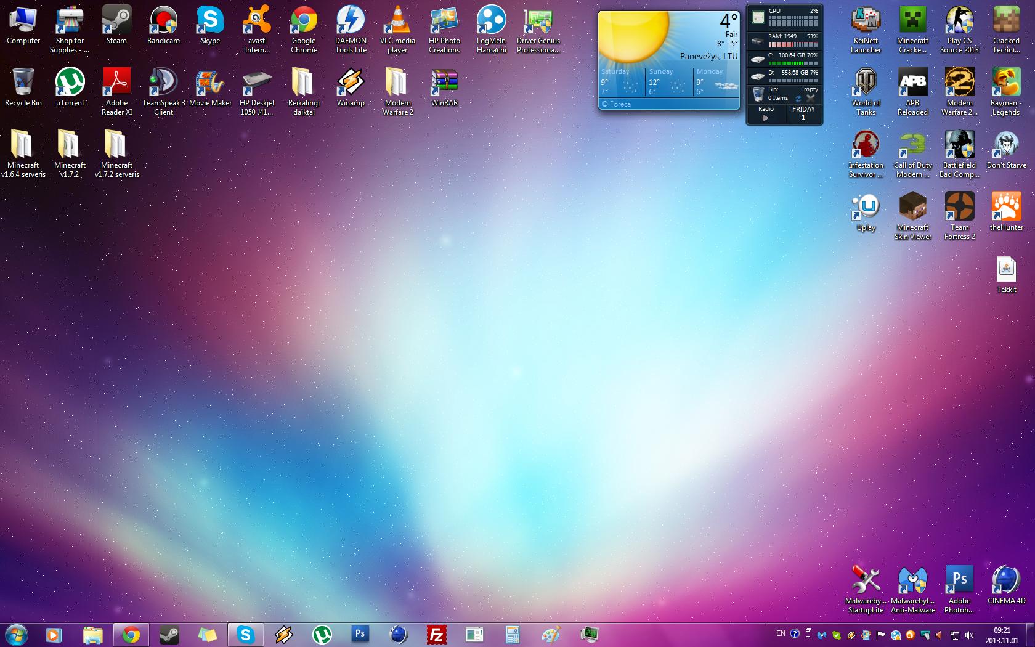Open Minecraft Skin Viewer shortcut
The height and width of the screenshot is (647, 1035).
click(912, 216)
